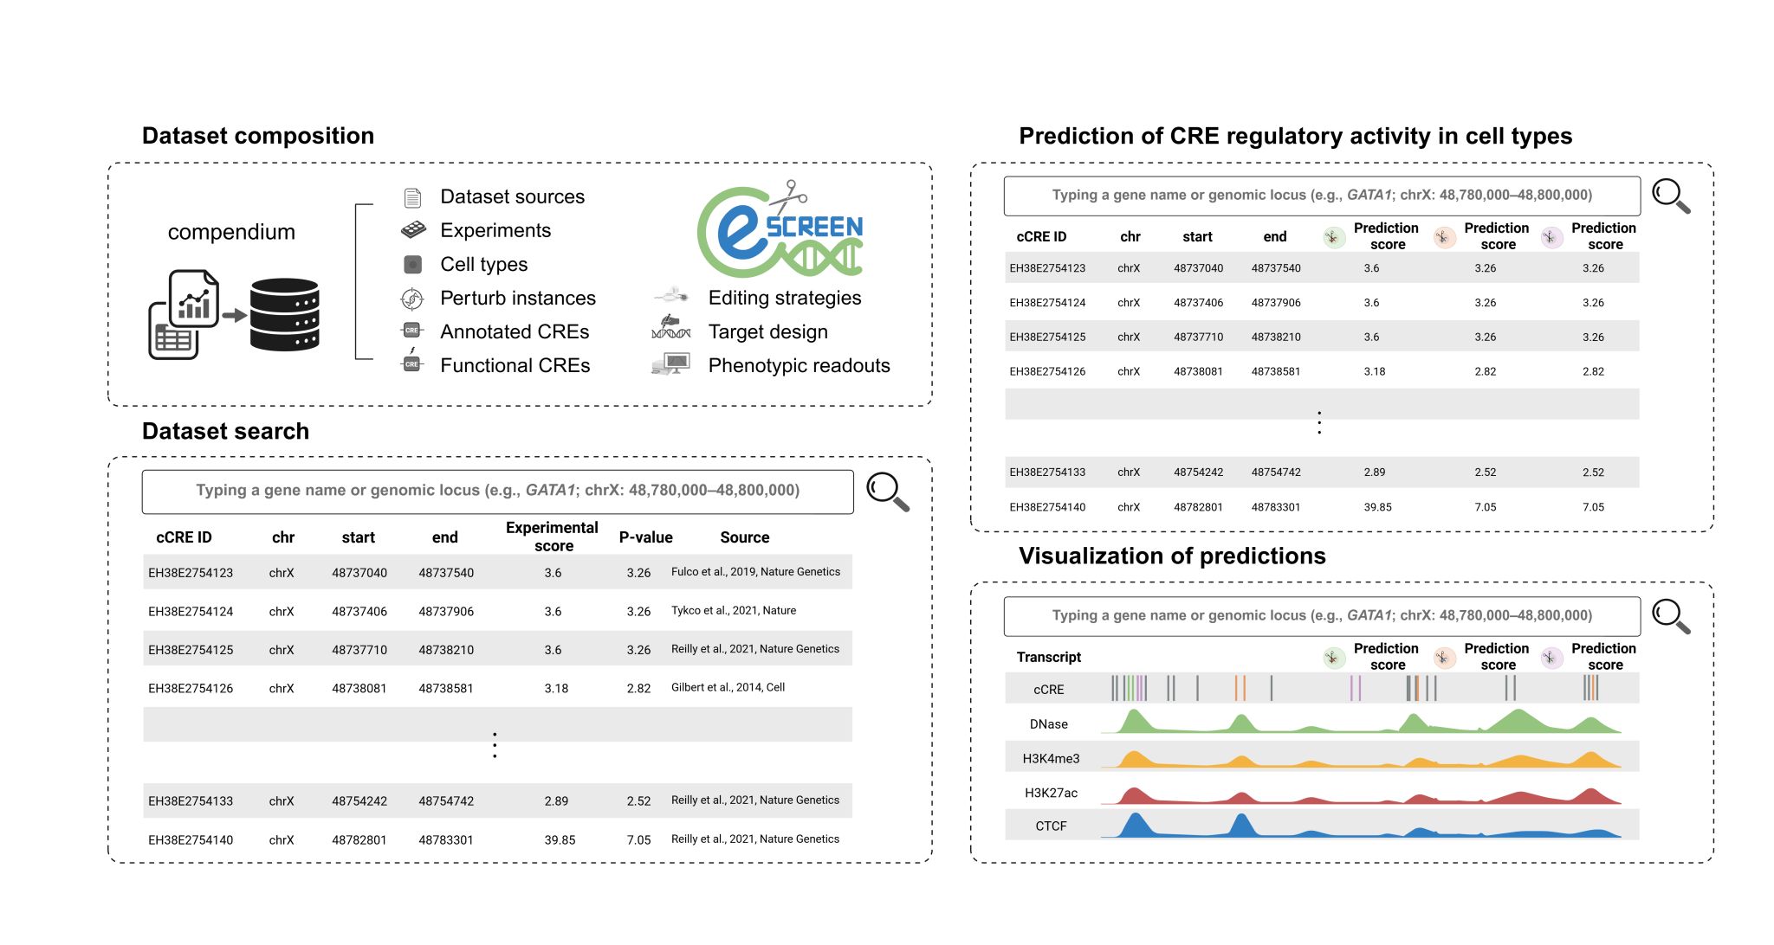The image size is (1774, 945).
Task: Click the Editing strategies icon
Action: point(671,297)
